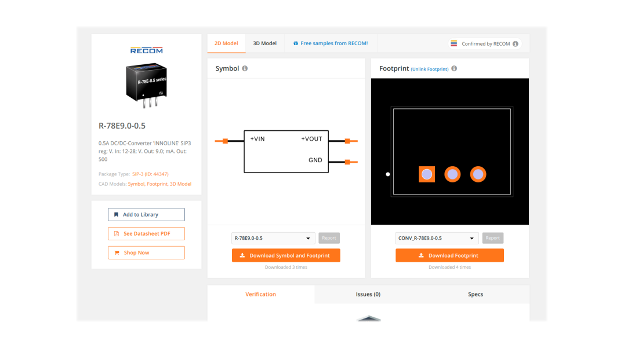Click the white pin-1 marker dot in footprint
624x348 pixels.
point(388,174)
